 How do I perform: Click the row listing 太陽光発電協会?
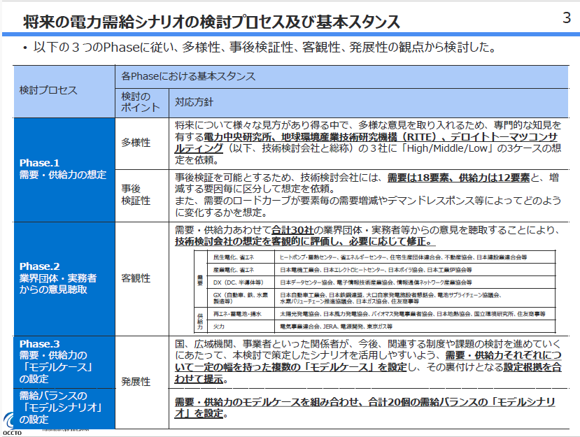pyautogui.click(x=415, y=314)
